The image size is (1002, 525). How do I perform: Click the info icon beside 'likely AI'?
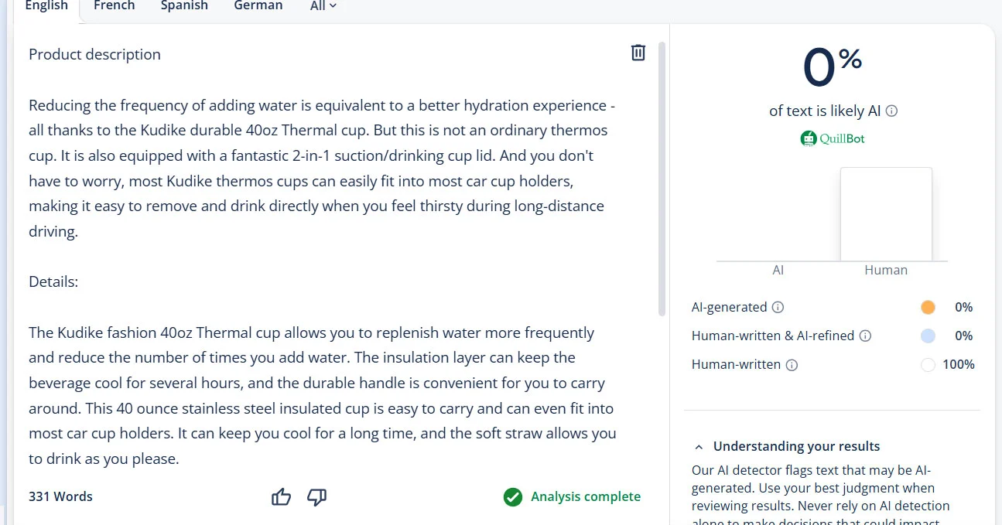click(891, 111)
